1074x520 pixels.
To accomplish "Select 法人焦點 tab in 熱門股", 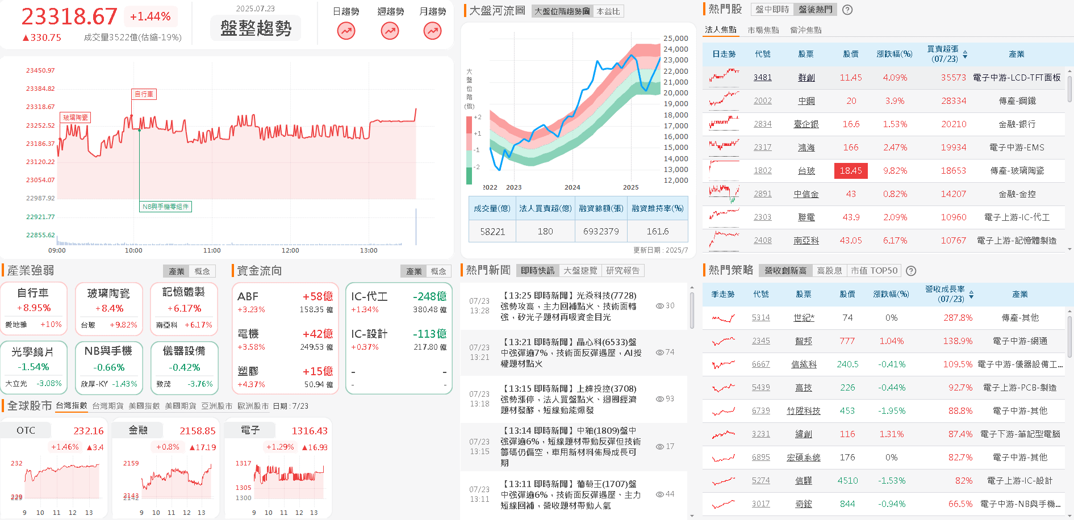I will point(720,30).
